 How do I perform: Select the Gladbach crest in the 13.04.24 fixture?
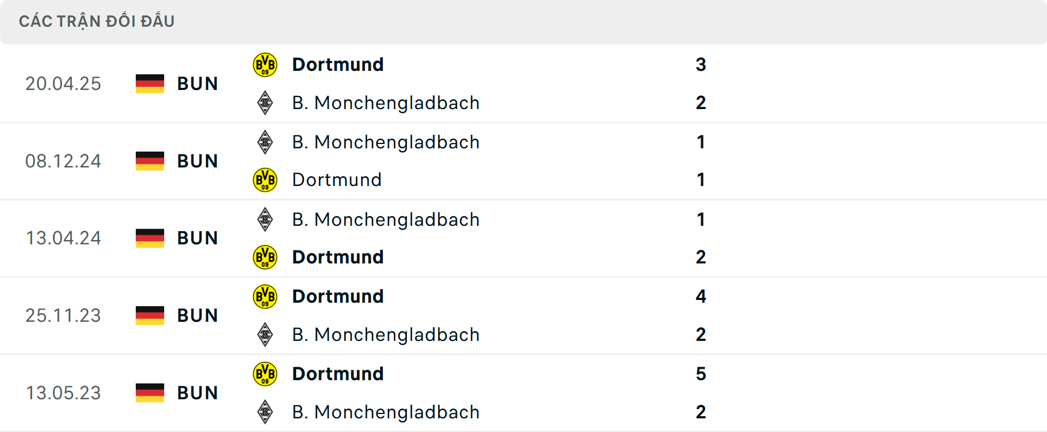click(x=265, y=219)
